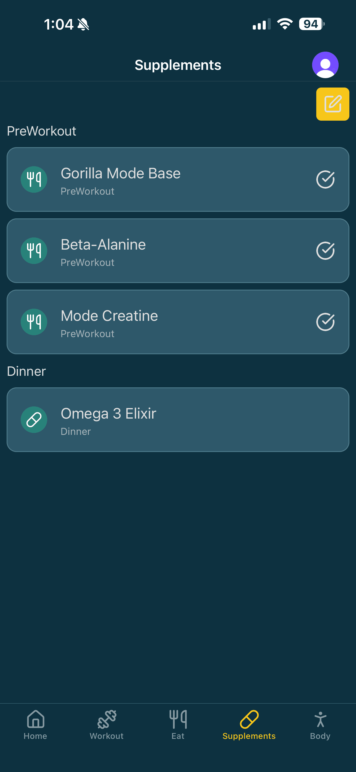This screenshot has height=772, width=356.
Task: Tap the fork-knife icon beside Mode Creatine
Action: pos(34,322)
